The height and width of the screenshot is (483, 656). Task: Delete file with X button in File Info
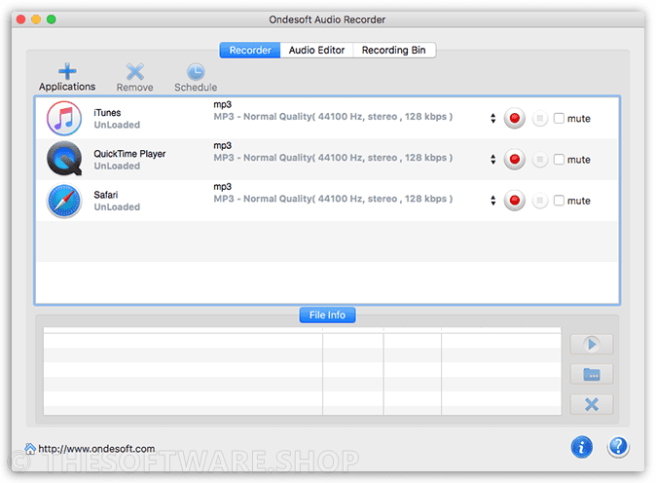click(592, 404)
